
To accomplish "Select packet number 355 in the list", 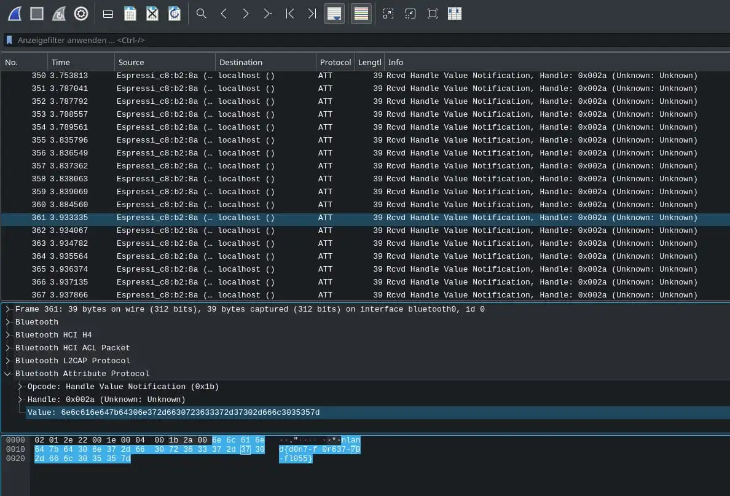I will pos(246,140).
